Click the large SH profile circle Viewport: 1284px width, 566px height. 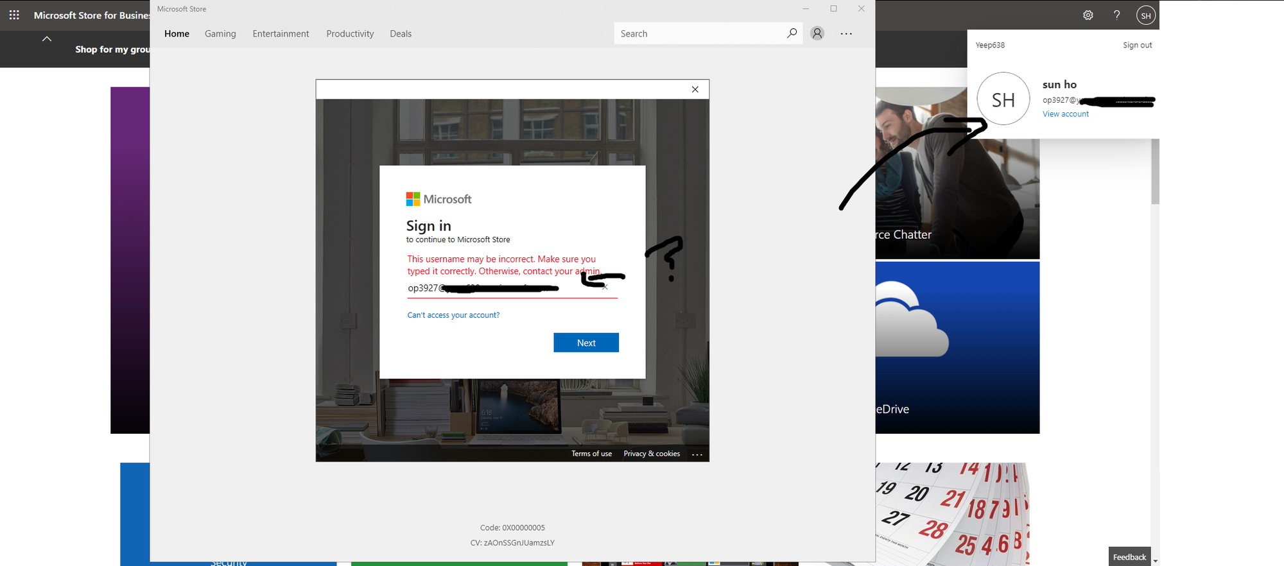[x=1003, y=99]
